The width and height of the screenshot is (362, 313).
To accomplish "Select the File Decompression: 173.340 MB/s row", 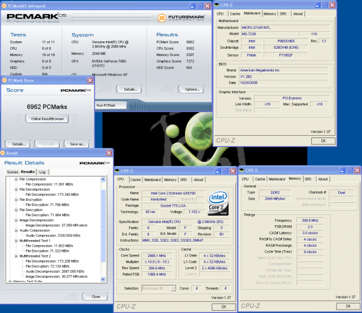I will pyautogui.click(x=52, y=195).
